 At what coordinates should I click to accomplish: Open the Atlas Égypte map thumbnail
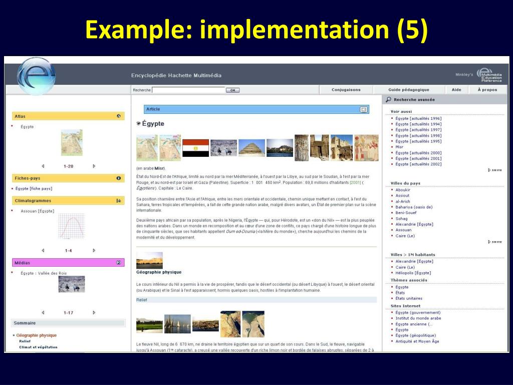point(72,142)
